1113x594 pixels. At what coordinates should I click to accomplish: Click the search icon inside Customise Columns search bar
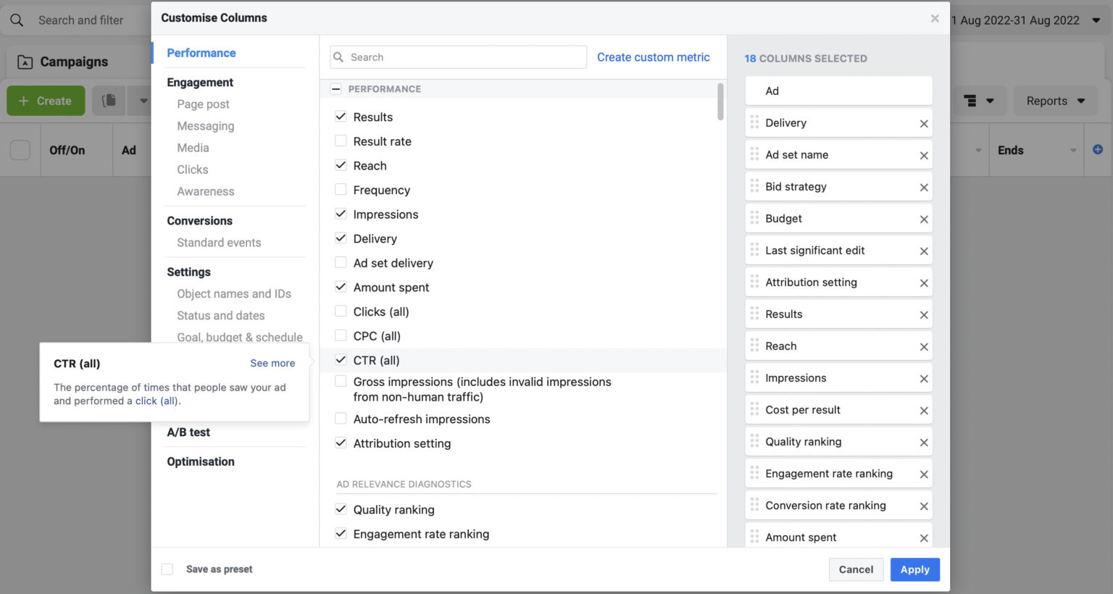[338, 57]
